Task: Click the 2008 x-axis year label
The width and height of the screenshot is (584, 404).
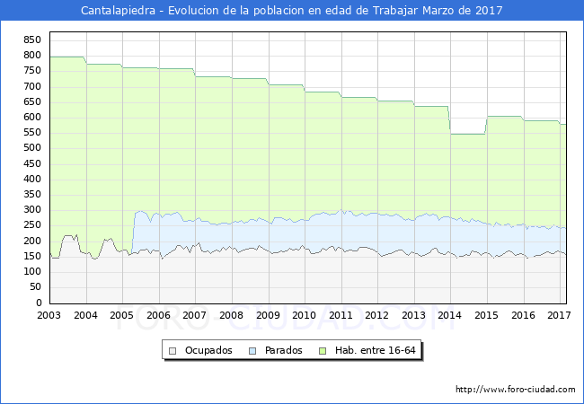Action: pos(231,315)
